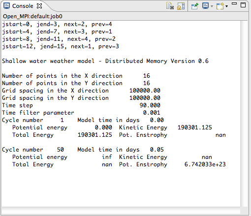The width and height of the screenshot is (251, 216).
Task: Click the Shallow water weather model output line
Action: (105, 61)
